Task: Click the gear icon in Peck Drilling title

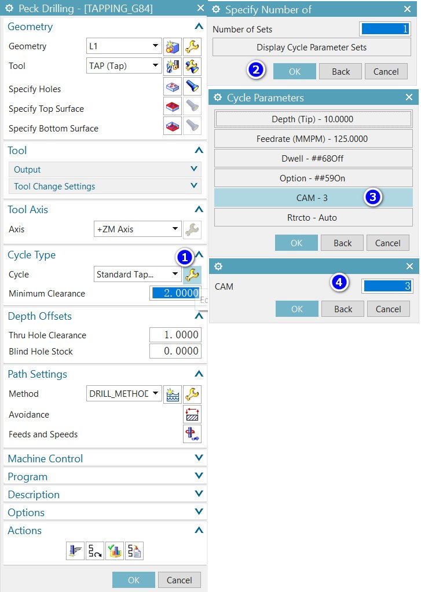Action: [9, 8]
